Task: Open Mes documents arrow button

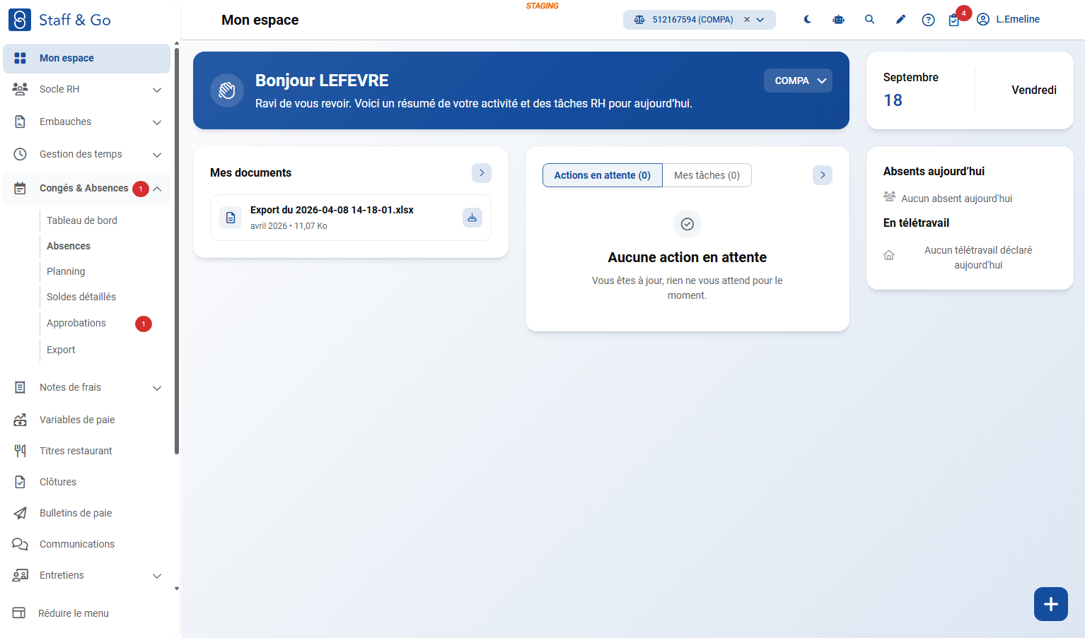Action: pos(482,173)
